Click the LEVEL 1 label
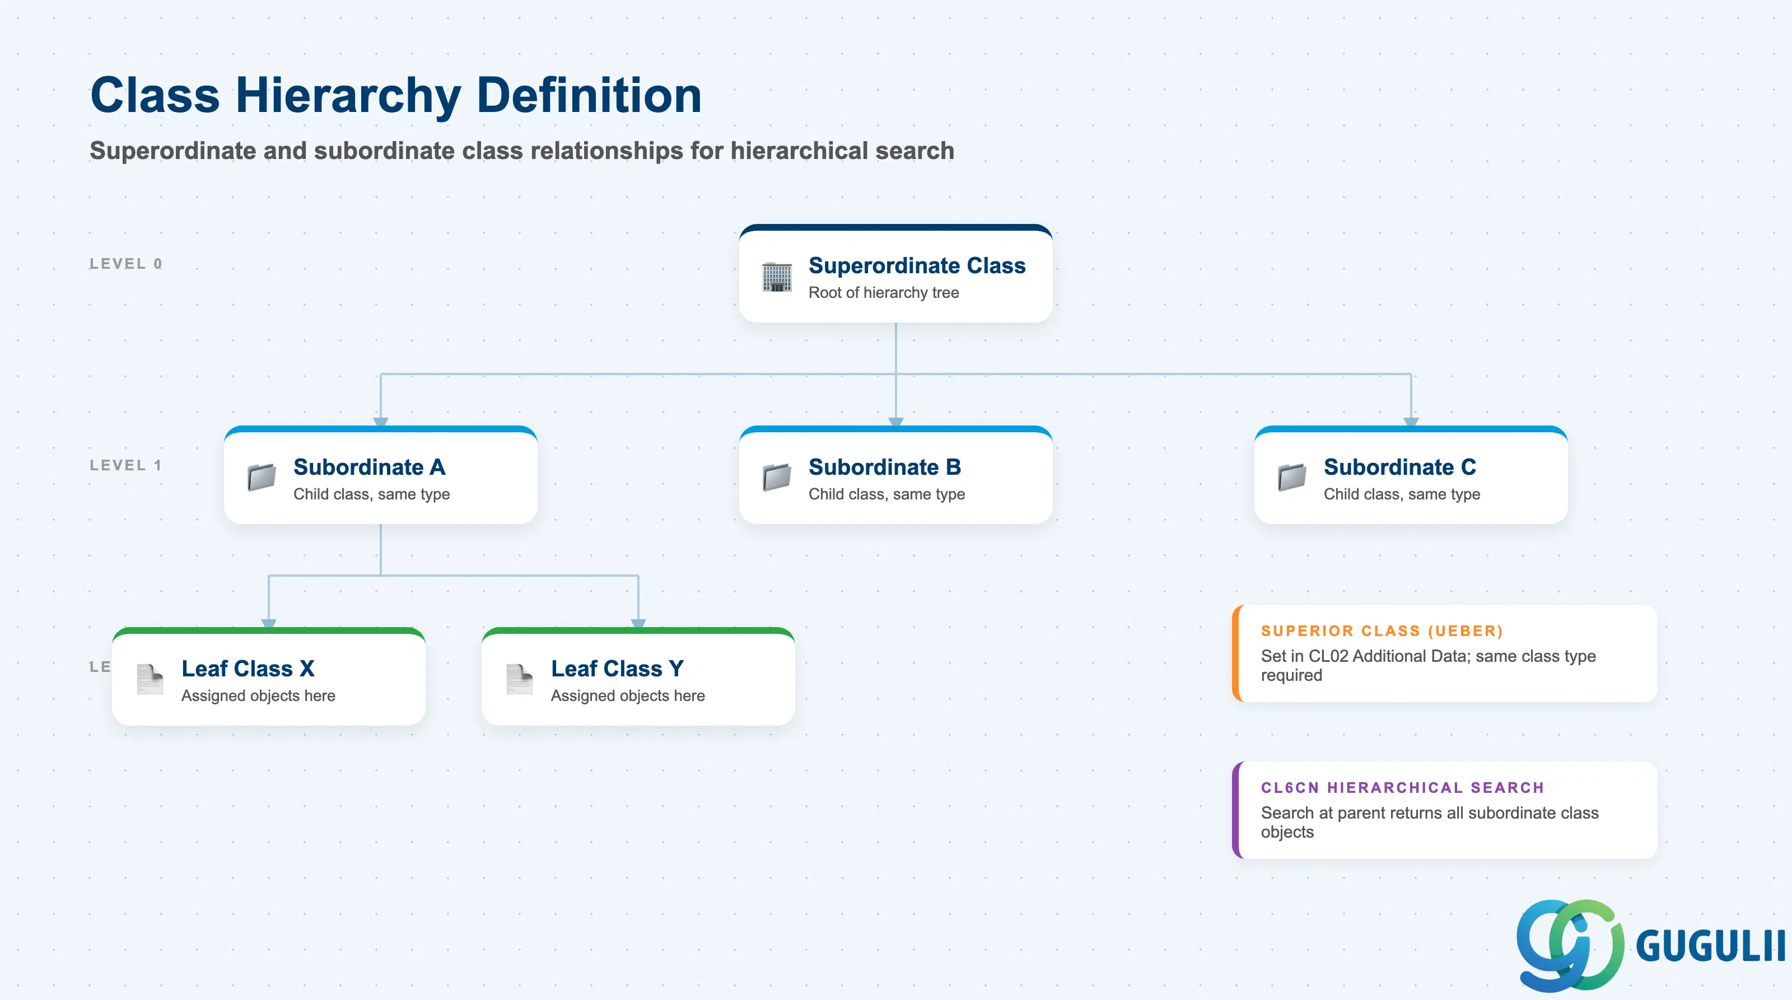1792x1000 pixels. (x=126, y=465)
